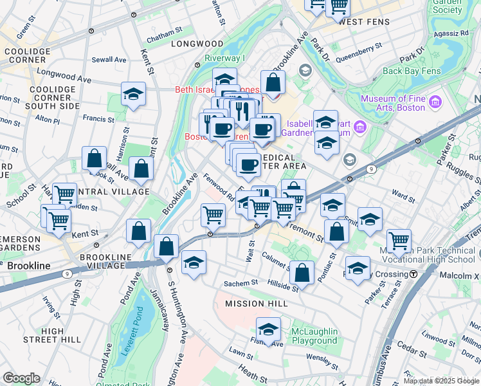Select the shopping bag marker on Route 9 near Jamaicaway

(167, 246)
